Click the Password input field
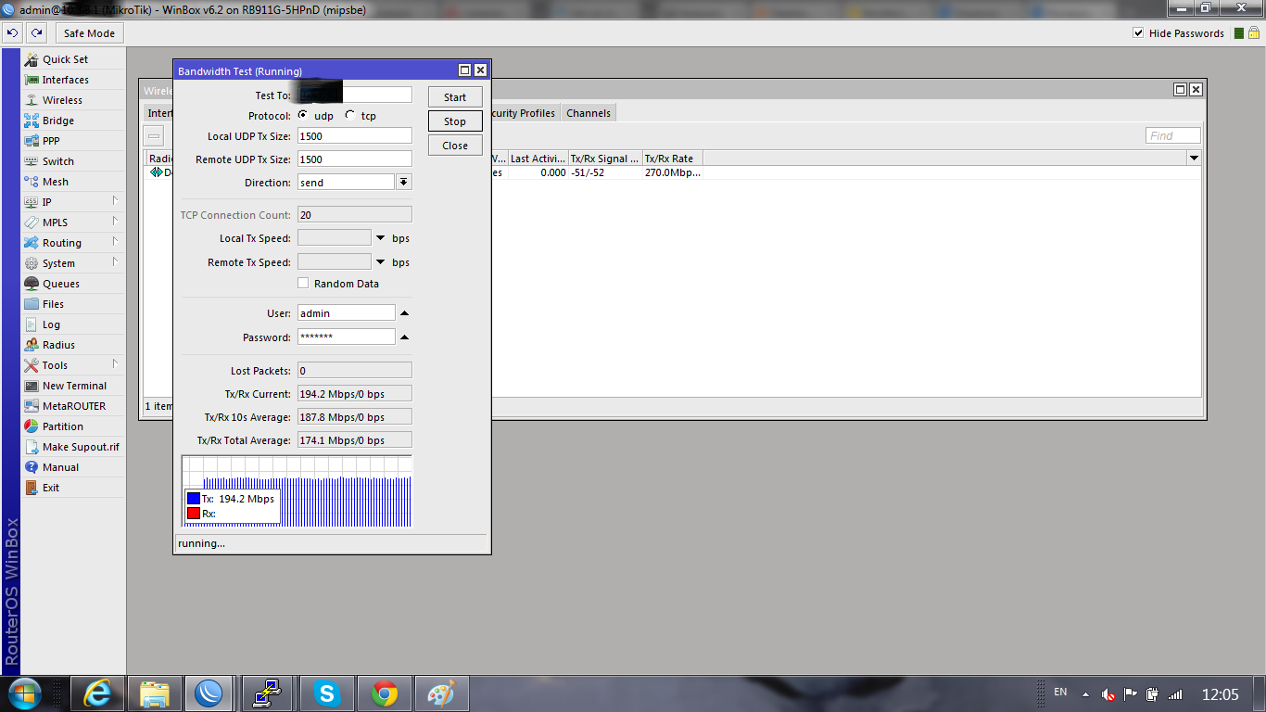The width and height of the screenshot is (1266, 712). (x=347, y=337)
